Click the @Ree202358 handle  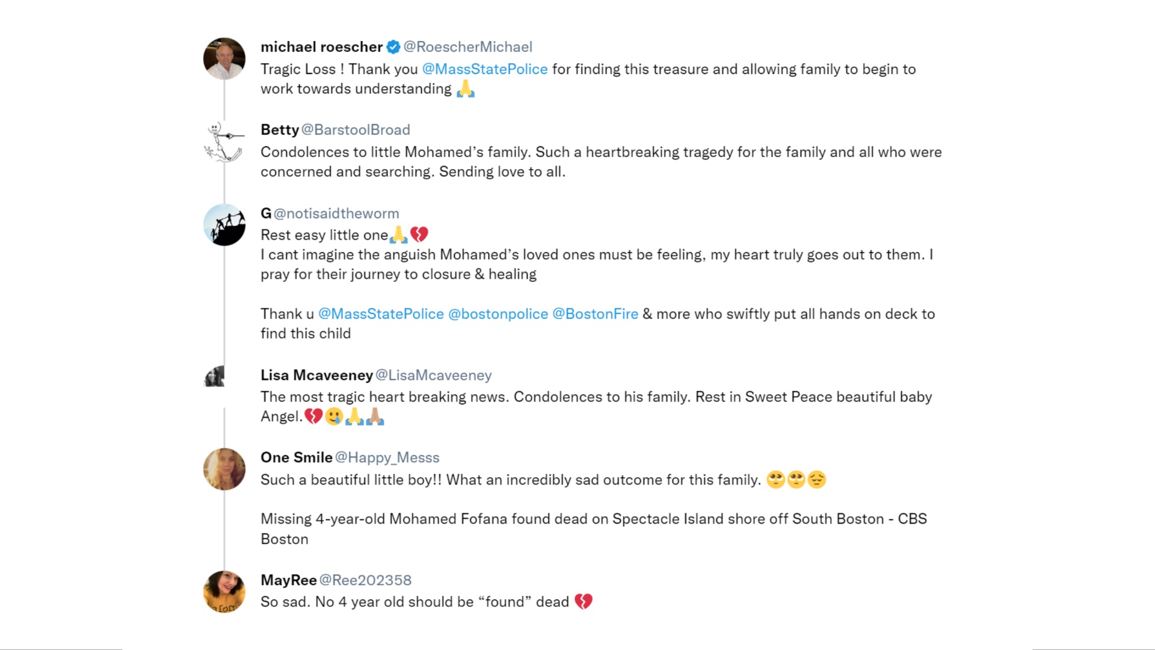(365, 580)
